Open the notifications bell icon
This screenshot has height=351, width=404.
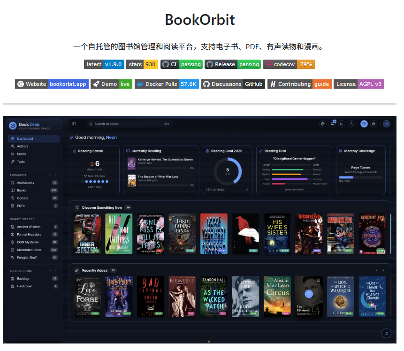tap(332, 124)
